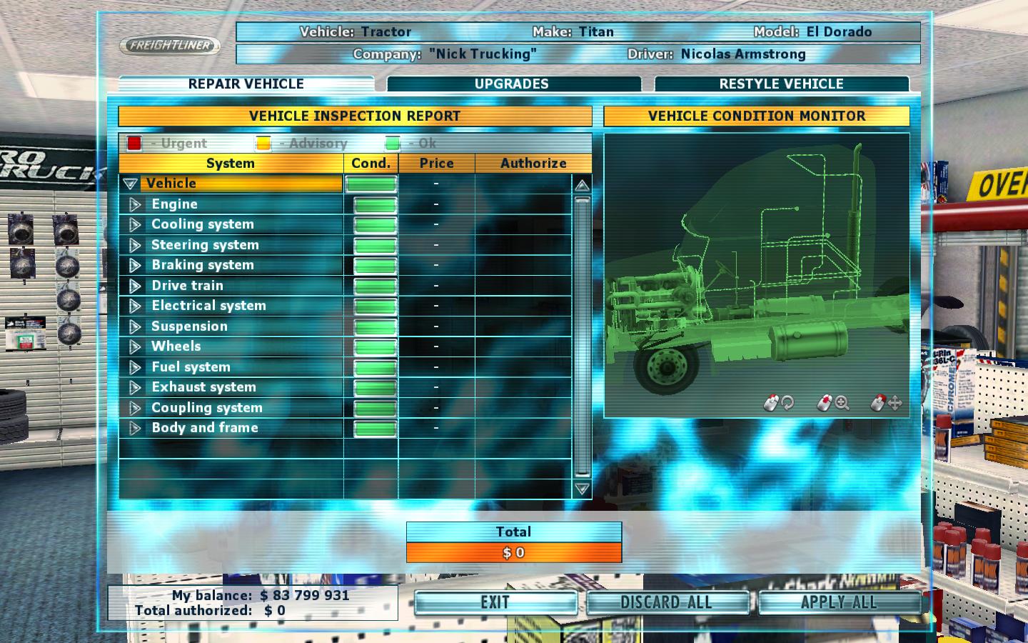This screenshot has width=1028, height=643.
Task: Click the inspection list scrollbar thumb
Action: tap(583, 337)
